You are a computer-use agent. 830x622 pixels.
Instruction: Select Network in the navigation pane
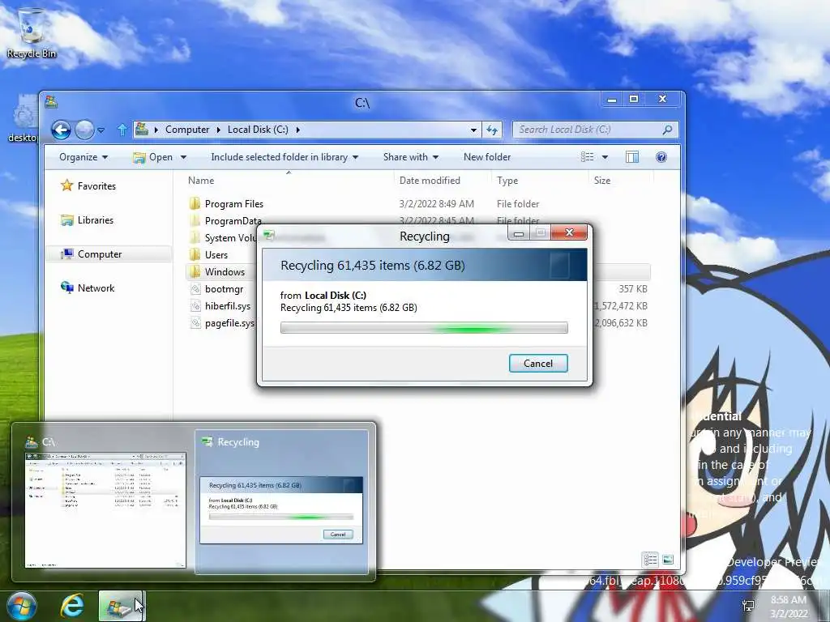96,288
